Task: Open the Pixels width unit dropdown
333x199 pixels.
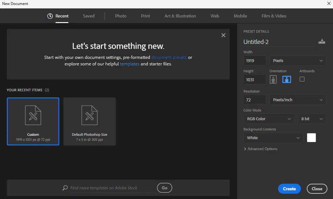Action: (x=298, y=61)
